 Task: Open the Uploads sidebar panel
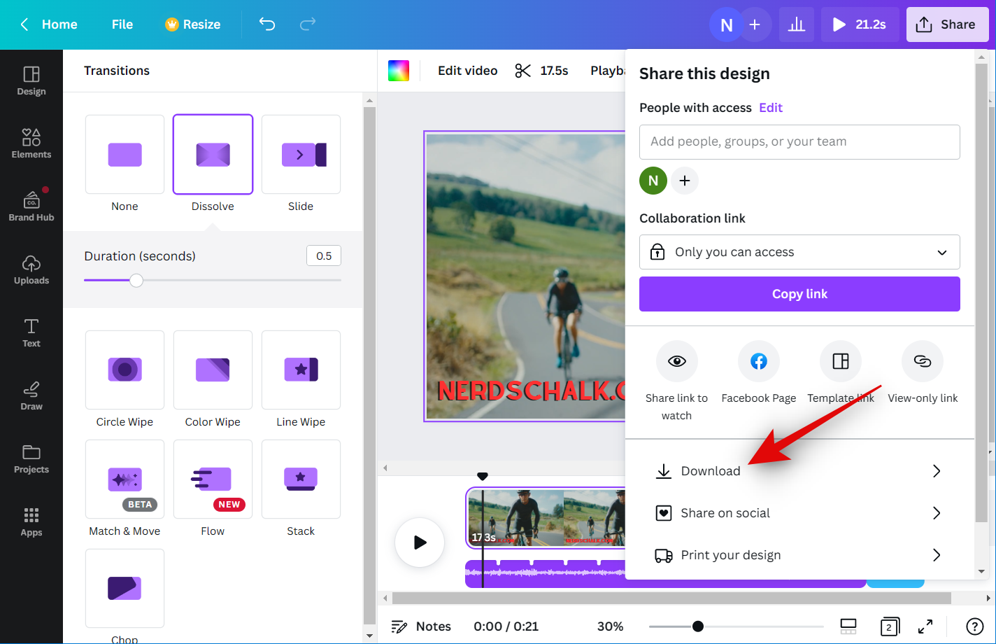pyautogui.click(x=31, y=269)
